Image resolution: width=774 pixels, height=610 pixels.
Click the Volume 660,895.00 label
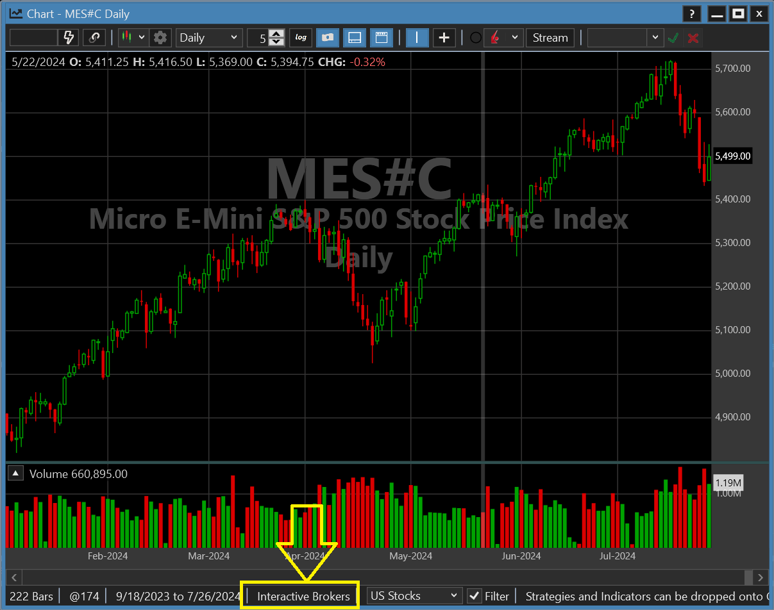(x=78, y=474)
